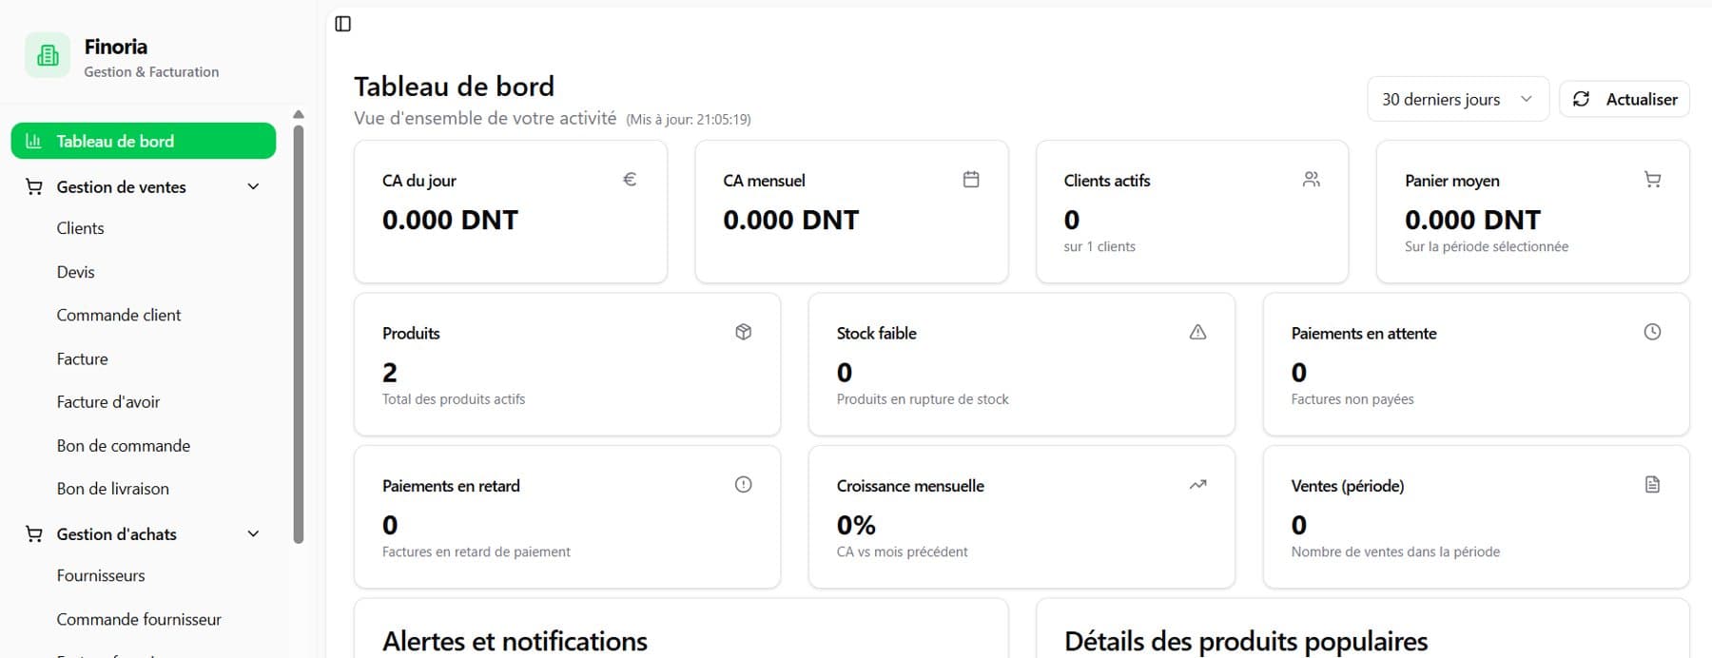Click Détails des produits populaires heading

[1246, 642]
